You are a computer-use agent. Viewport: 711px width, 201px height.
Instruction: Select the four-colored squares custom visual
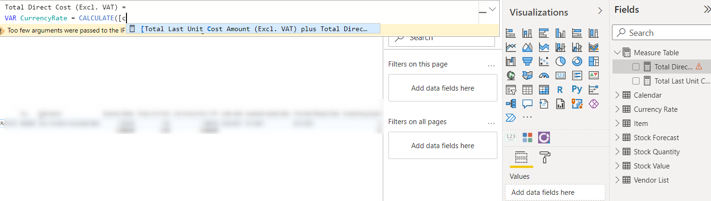tap(527, 137)
